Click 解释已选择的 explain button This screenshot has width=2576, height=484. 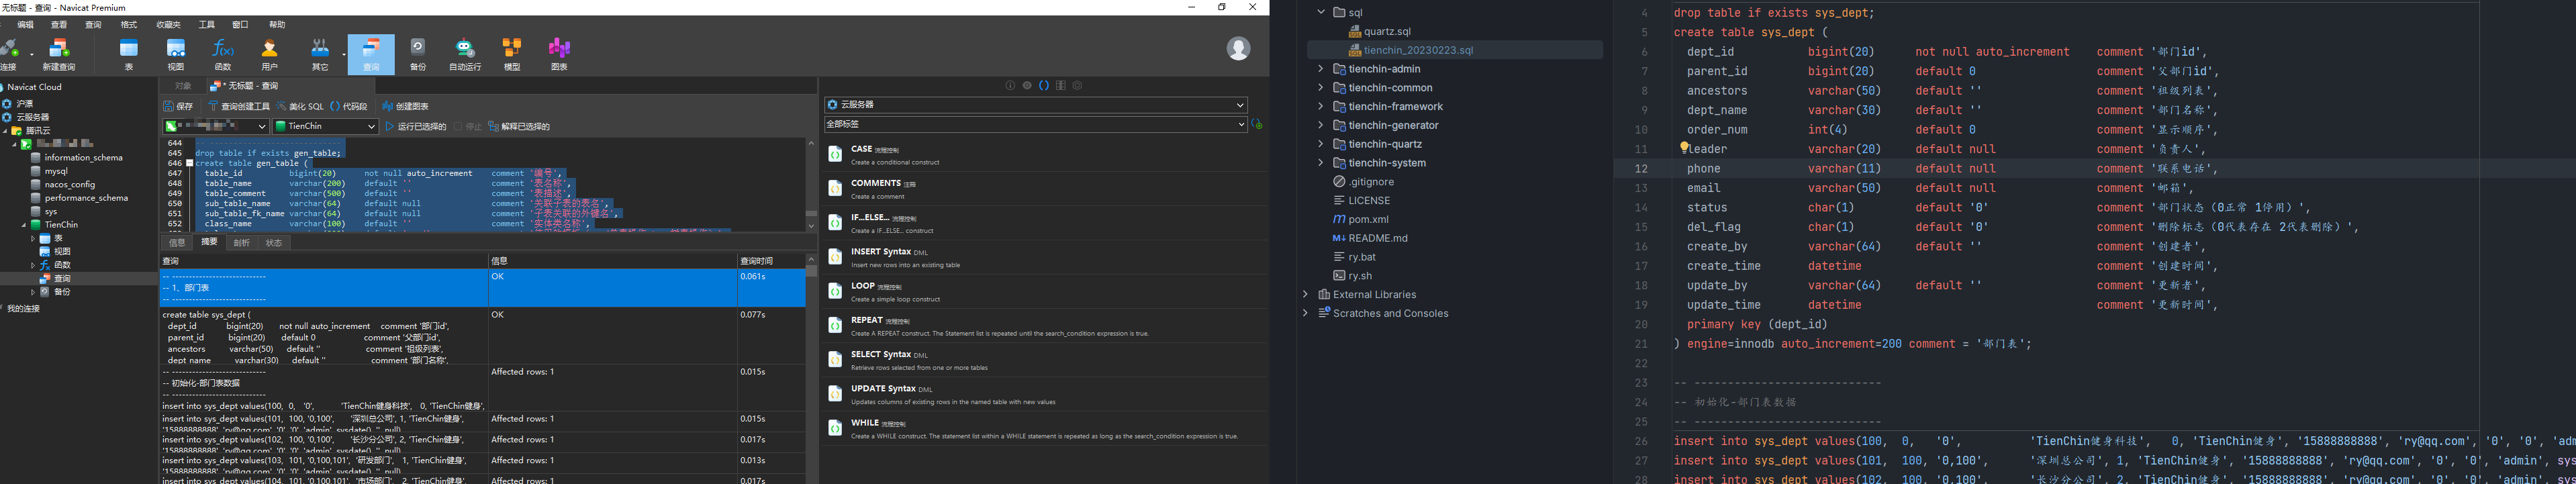[x=519, y=127]
